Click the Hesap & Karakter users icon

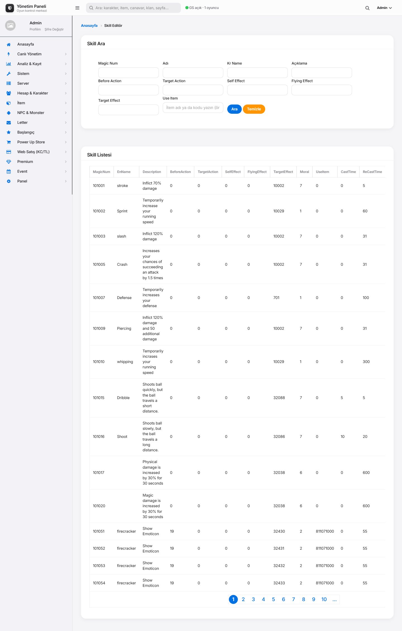(9, 93)
